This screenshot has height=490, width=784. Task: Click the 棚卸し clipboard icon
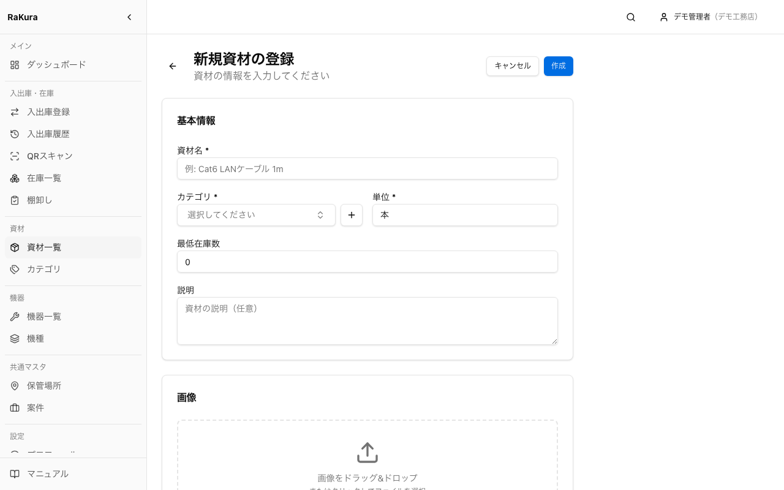pos(15,200)
